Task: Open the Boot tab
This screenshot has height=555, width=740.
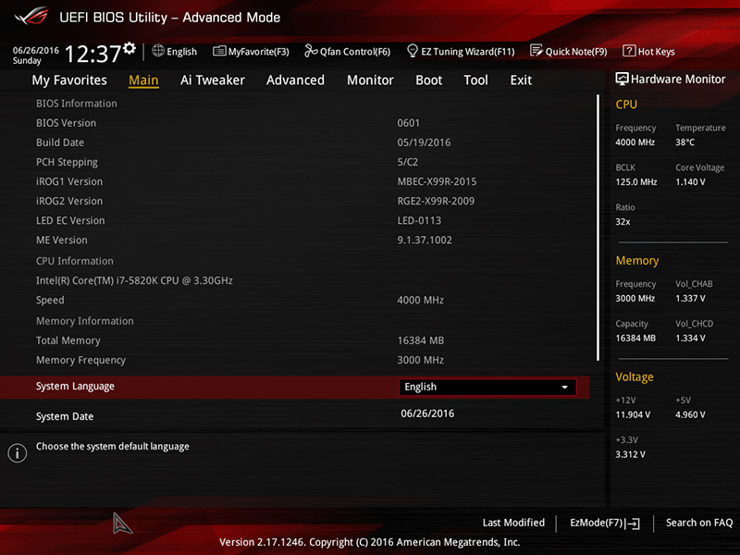Action: [x=429, y=80]
